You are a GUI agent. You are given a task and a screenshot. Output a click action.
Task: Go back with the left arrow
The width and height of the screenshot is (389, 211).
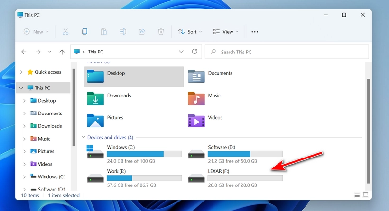tap(24, 52)
